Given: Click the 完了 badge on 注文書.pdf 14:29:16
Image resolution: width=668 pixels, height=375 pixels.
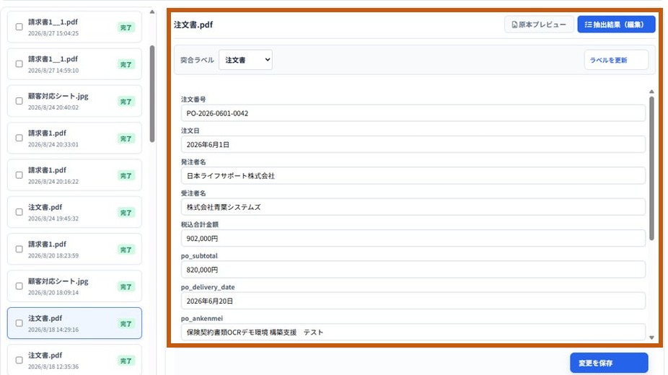Looking at the screenshot, I should [x=126, y=324].
